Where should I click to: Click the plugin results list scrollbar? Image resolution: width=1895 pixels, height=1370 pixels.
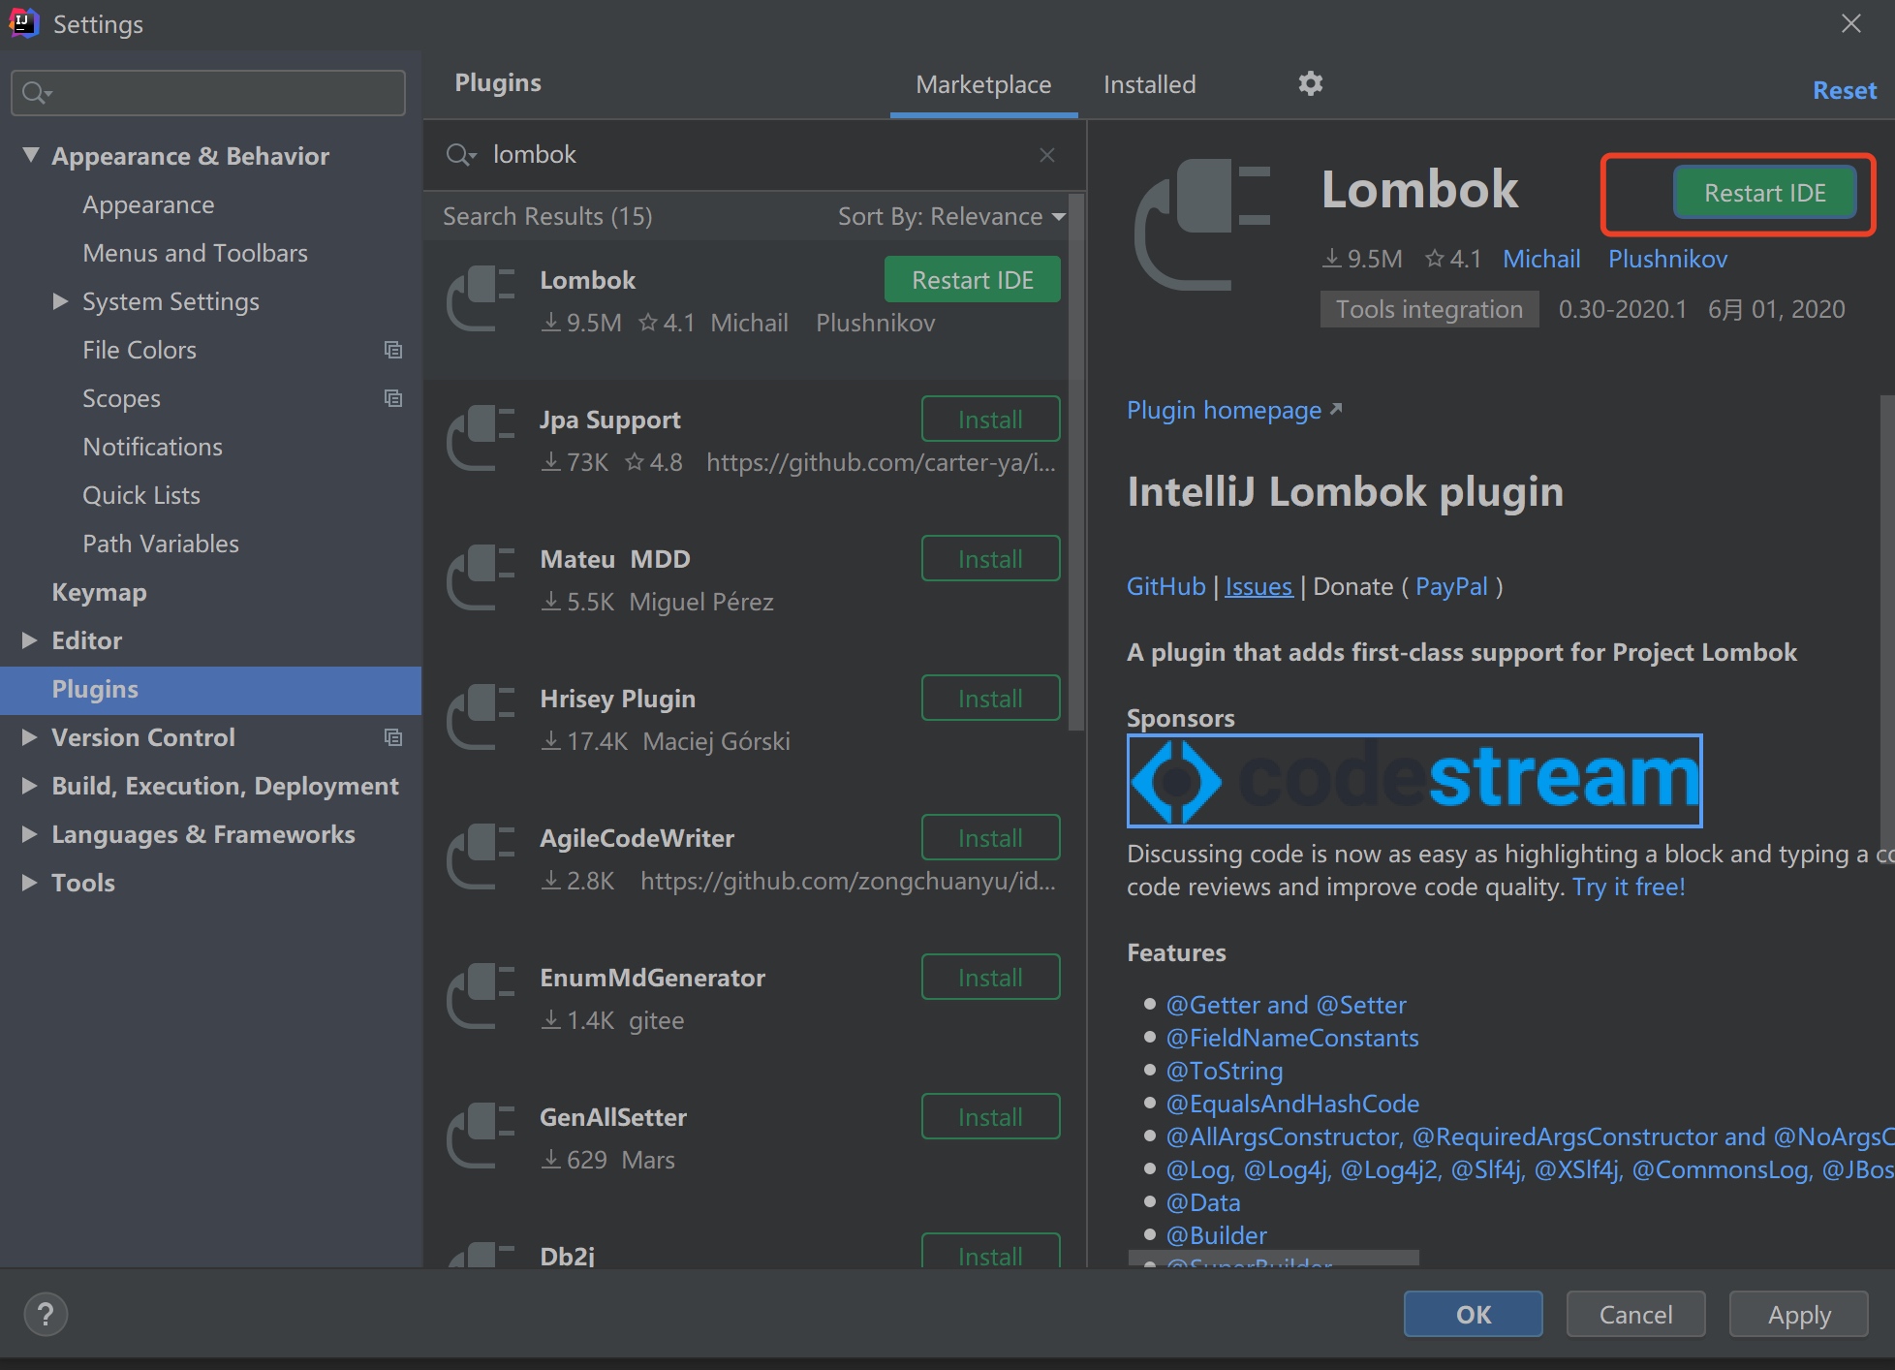point(1076,461)
